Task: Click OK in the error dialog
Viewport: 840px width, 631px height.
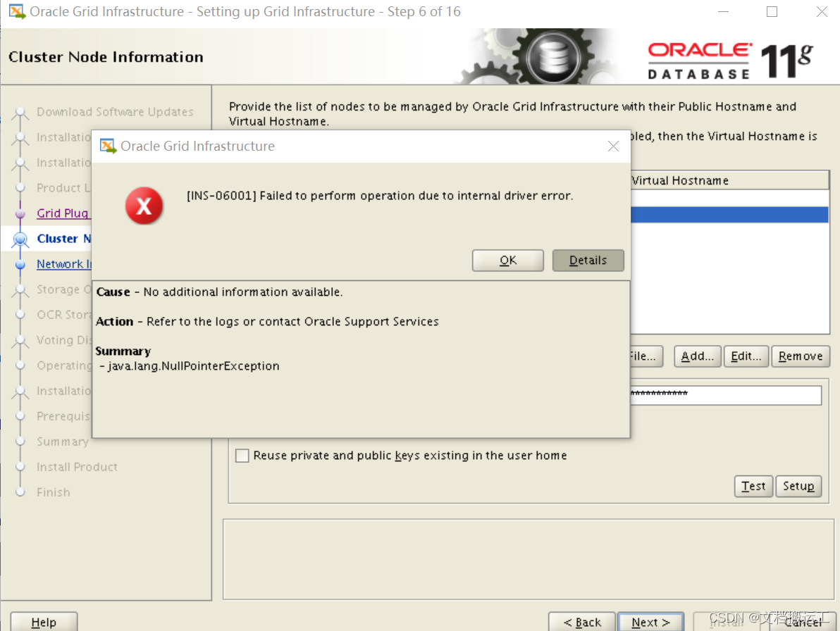Action: click(x=507, y=260)
